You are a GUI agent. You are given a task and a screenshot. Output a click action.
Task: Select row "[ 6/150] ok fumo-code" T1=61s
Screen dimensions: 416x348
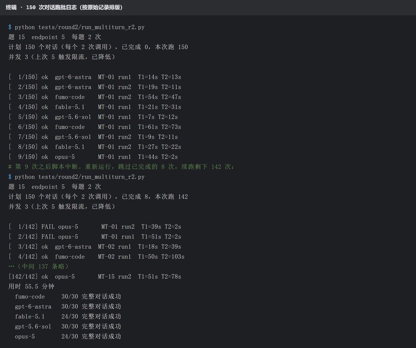(x=95, y=127)
